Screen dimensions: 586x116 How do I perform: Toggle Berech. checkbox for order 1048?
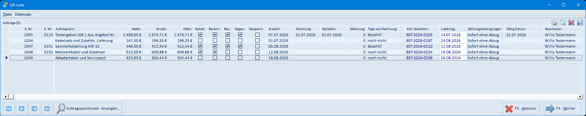point(215,52)
